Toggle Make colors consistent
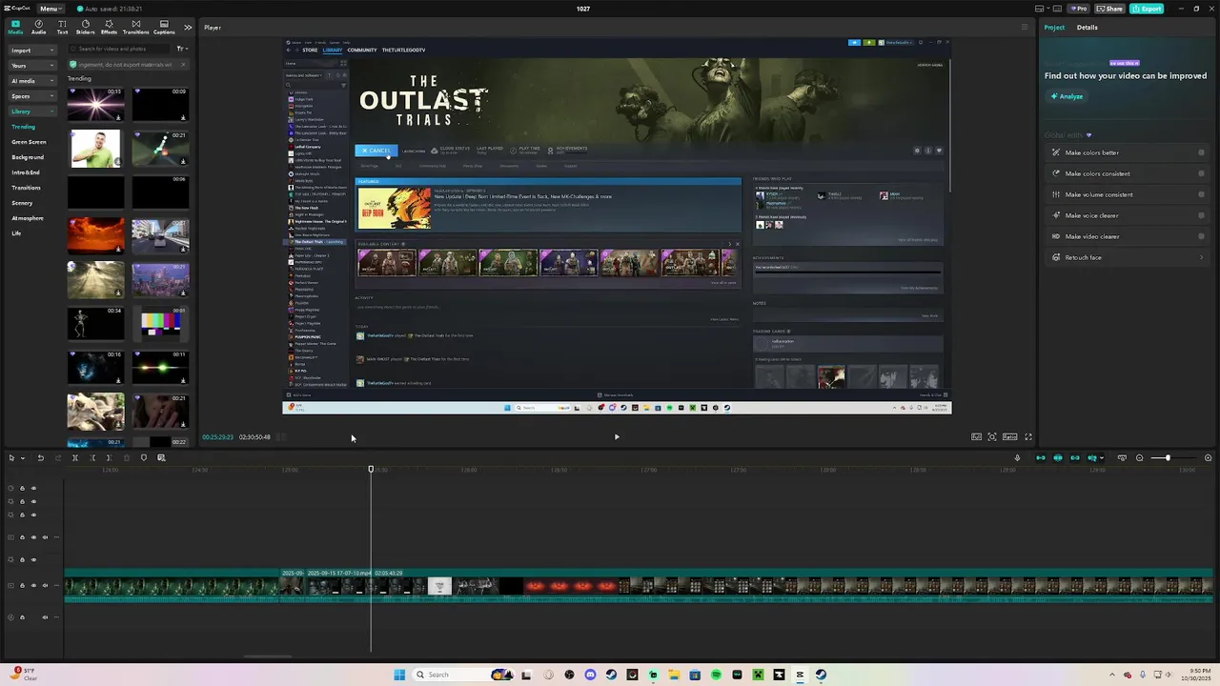This screenshot has width=1220, height=686. (1201, 173)
